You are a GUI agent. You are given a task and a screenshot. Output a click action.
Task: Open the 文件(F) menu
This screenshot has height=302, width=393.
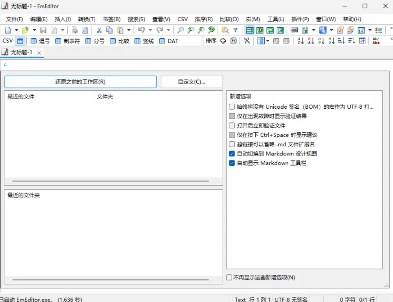pos(14,19)
